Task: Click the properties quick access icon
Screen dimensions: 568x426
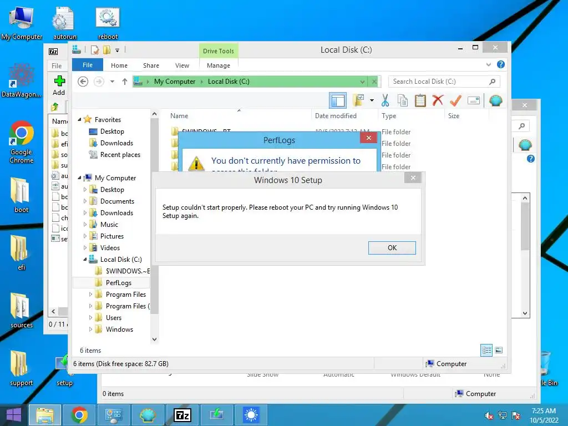Action: click(x=95, y=50)
